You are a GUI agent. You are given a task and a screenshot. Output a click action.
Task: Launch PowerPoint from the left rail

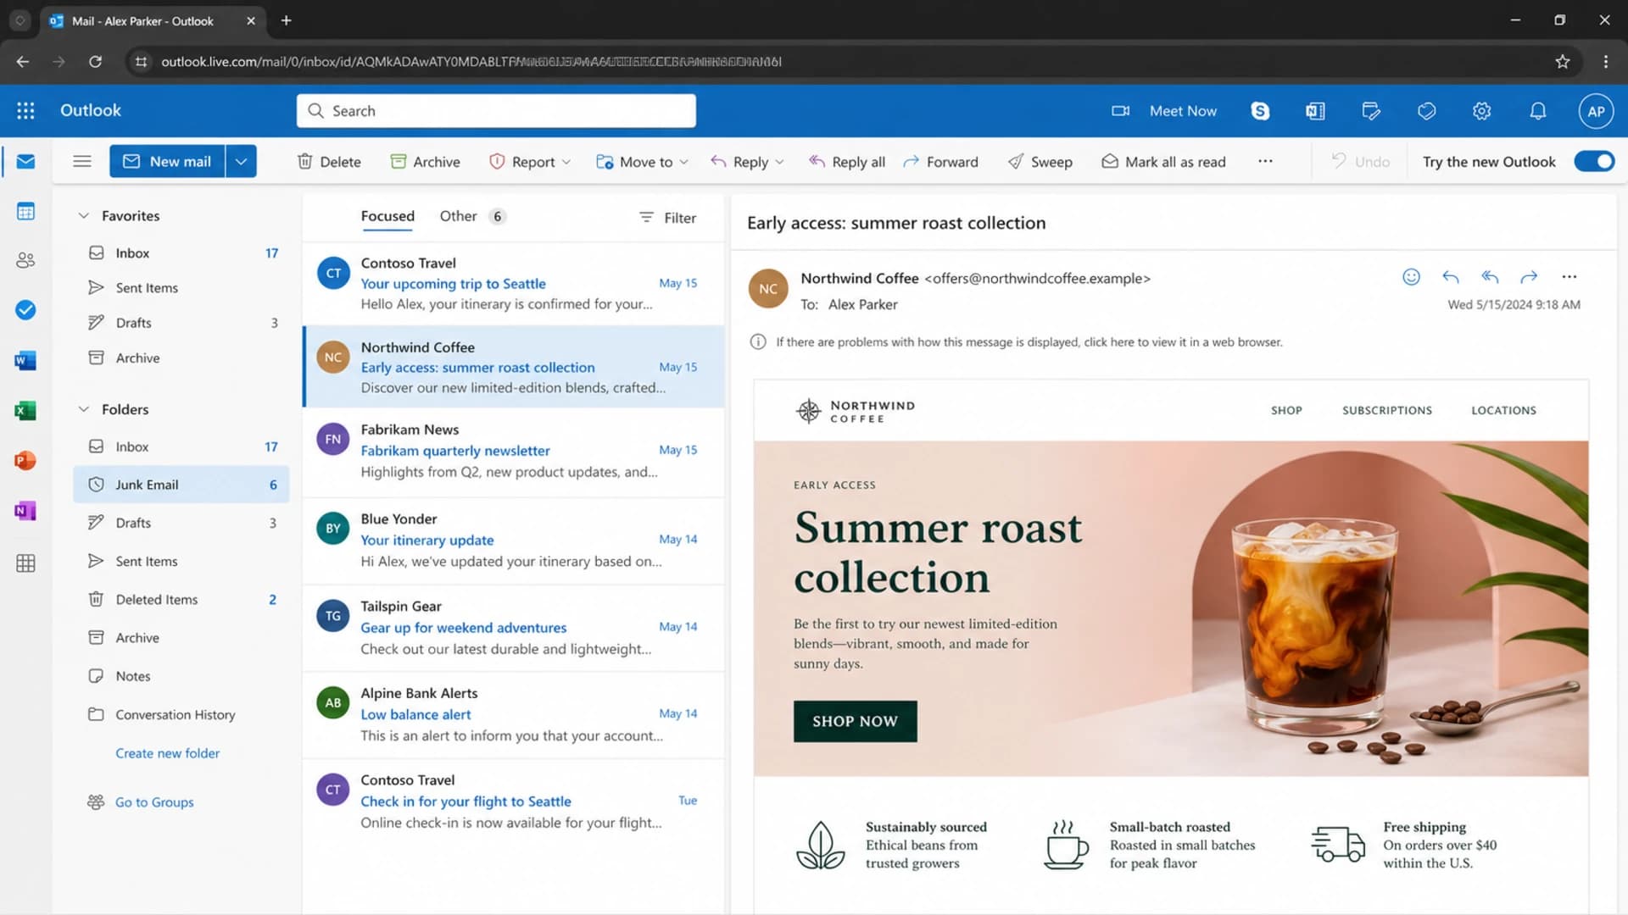25,461
